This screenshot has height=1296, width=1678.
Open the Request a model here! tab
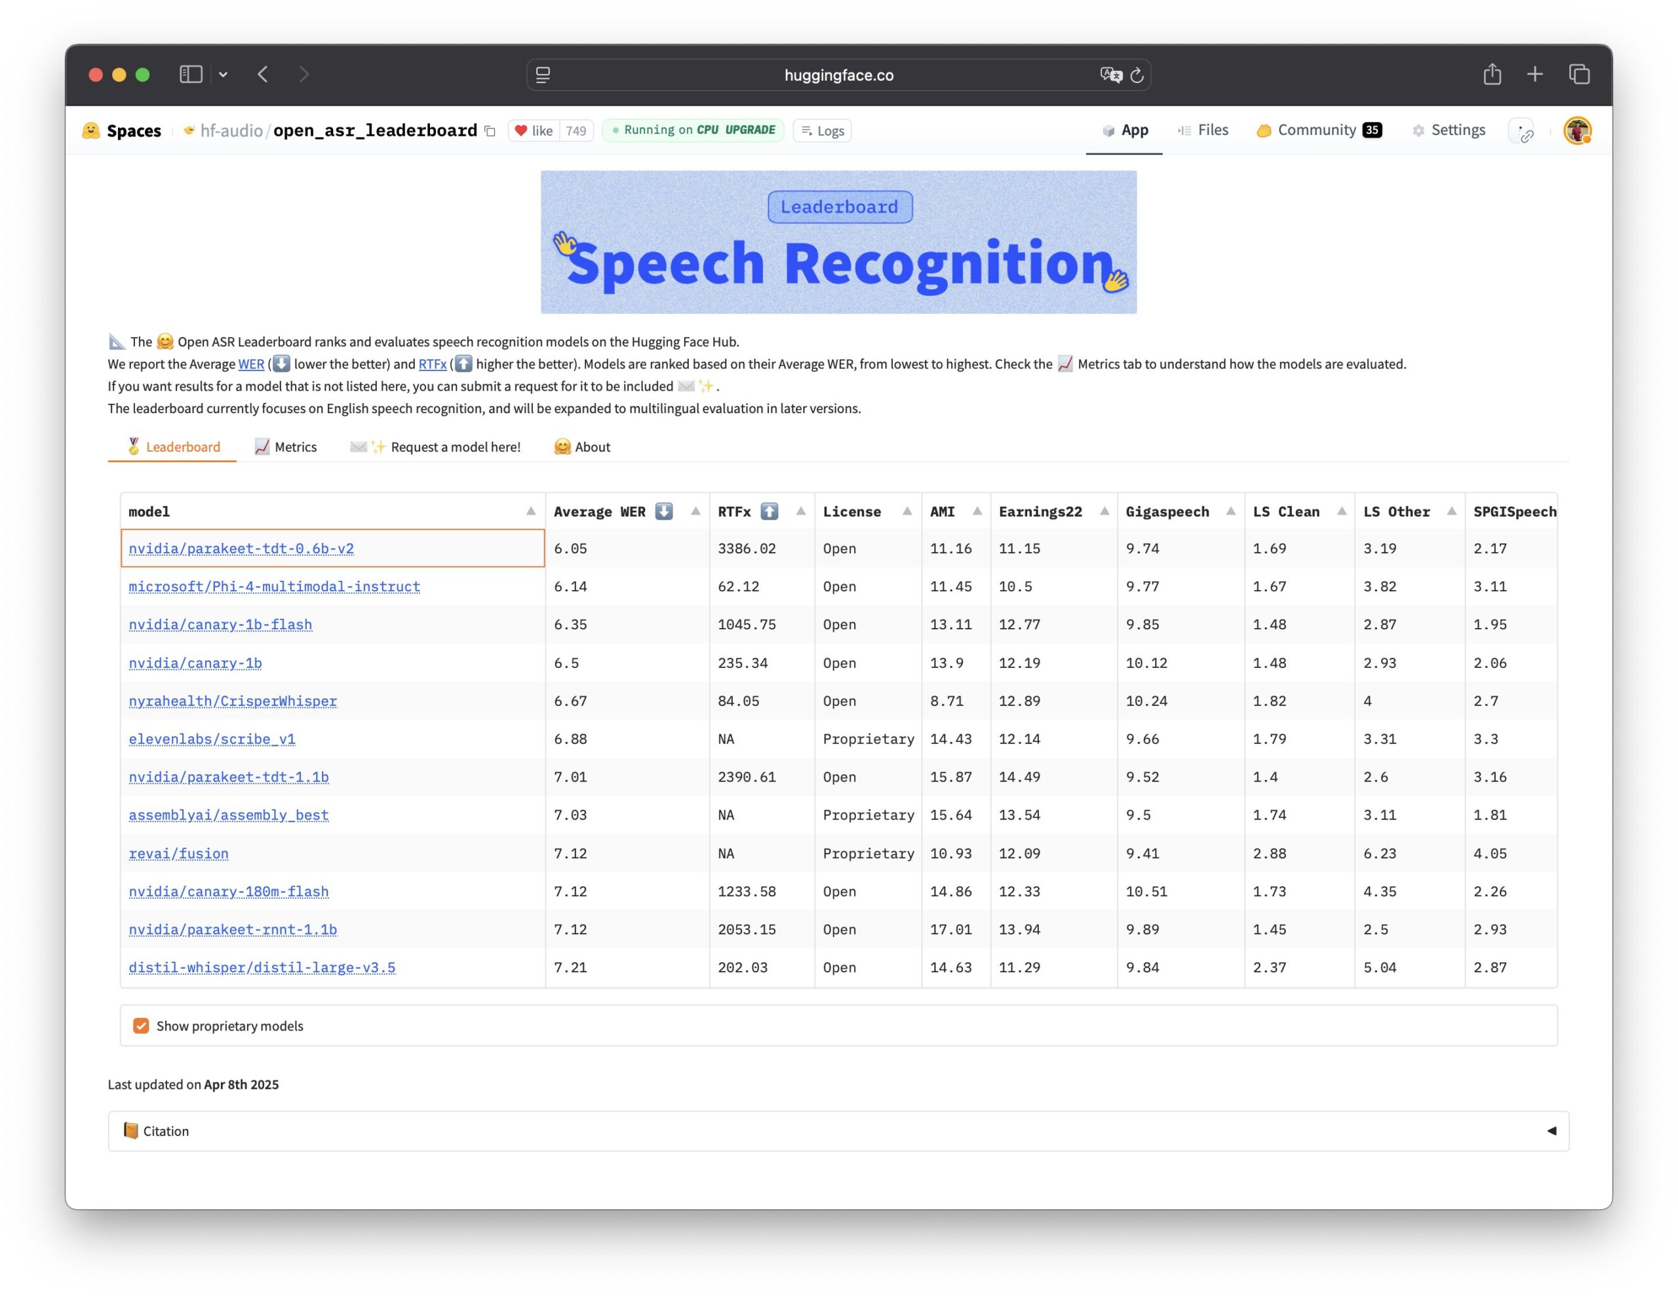pyautogui.click(x=435, y=447)
